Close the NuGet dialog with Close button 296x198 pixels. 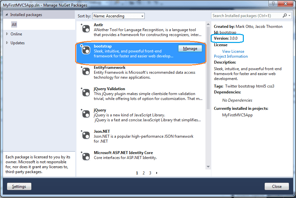[x=277, y=187]
